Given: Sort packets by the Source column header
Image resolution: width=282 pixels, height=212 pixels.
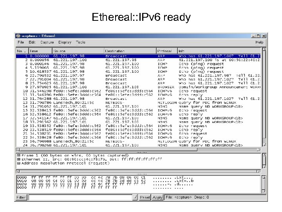Looking at the screenshot, I should 78,51.
